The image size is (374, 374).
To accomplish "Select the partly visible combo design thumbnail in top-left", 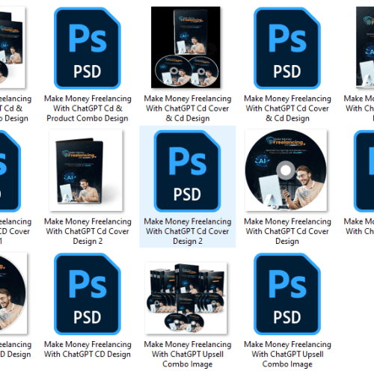I will (13, 47).
